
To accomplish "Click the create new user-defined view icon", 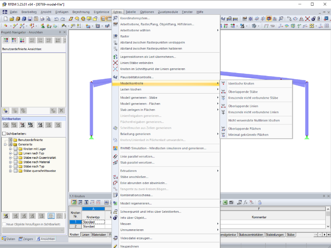I will pos(6,111).
